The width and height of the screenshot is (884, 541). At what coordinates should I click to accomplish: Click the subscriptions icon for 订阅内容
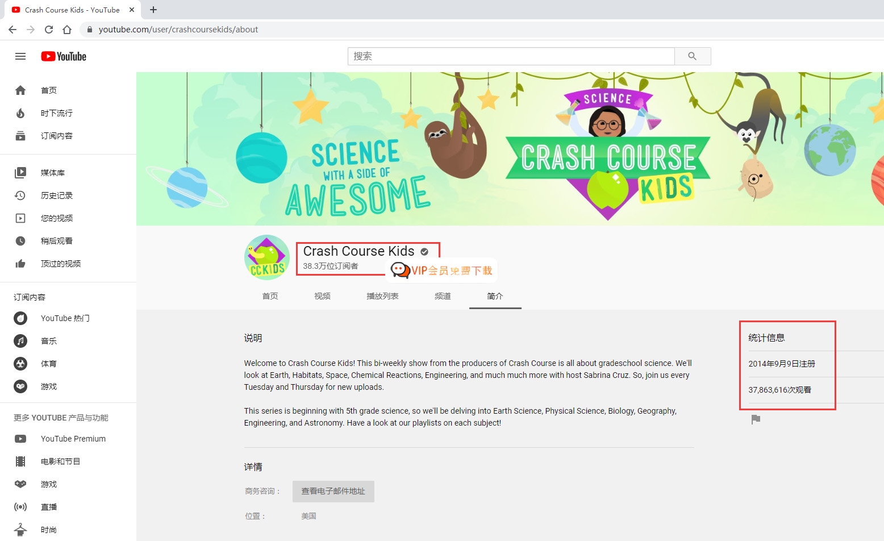point(20,136)
